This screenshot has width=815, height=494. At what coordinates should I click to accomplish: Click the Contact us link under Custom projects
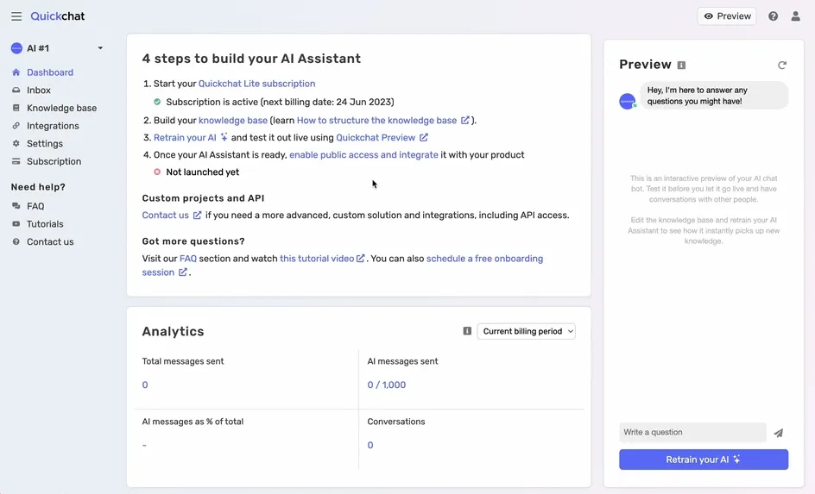[172, 215]
